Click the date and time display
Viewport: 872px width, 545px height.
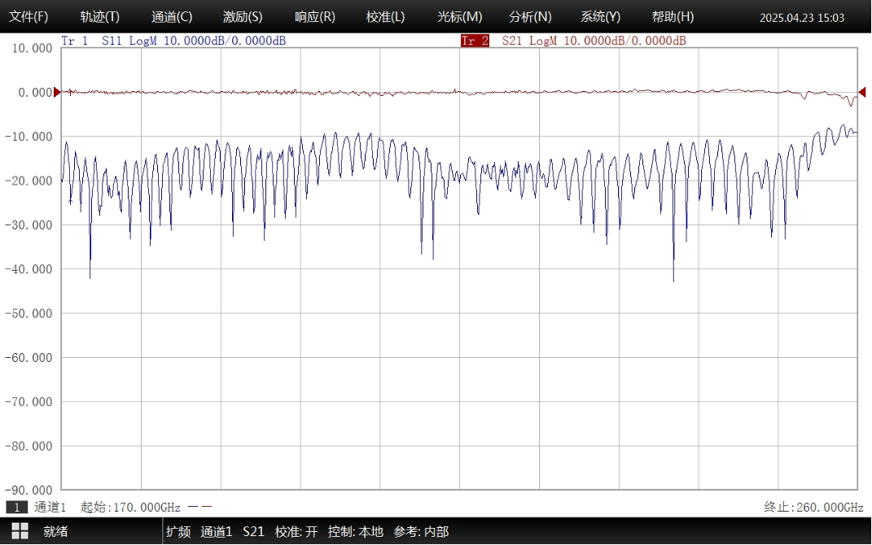[x=801, y=18]
